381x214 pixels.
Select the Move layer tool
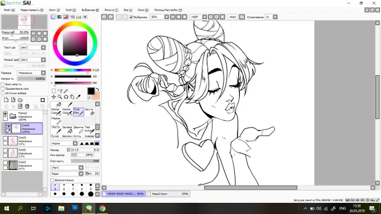[54, 97]
